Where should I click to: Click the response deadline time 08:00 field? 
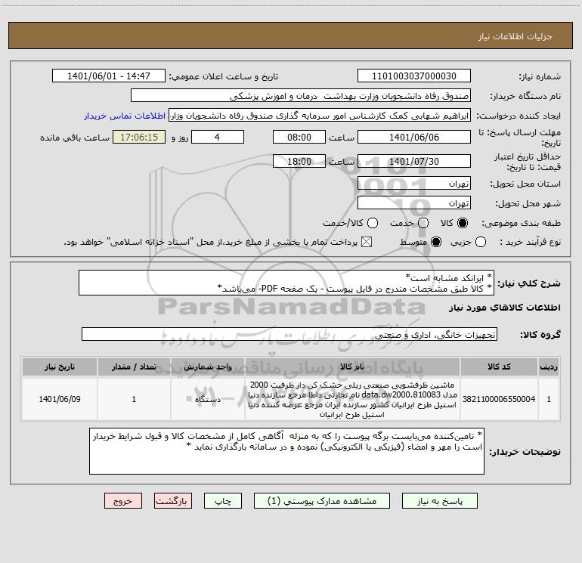pos(299,137)
